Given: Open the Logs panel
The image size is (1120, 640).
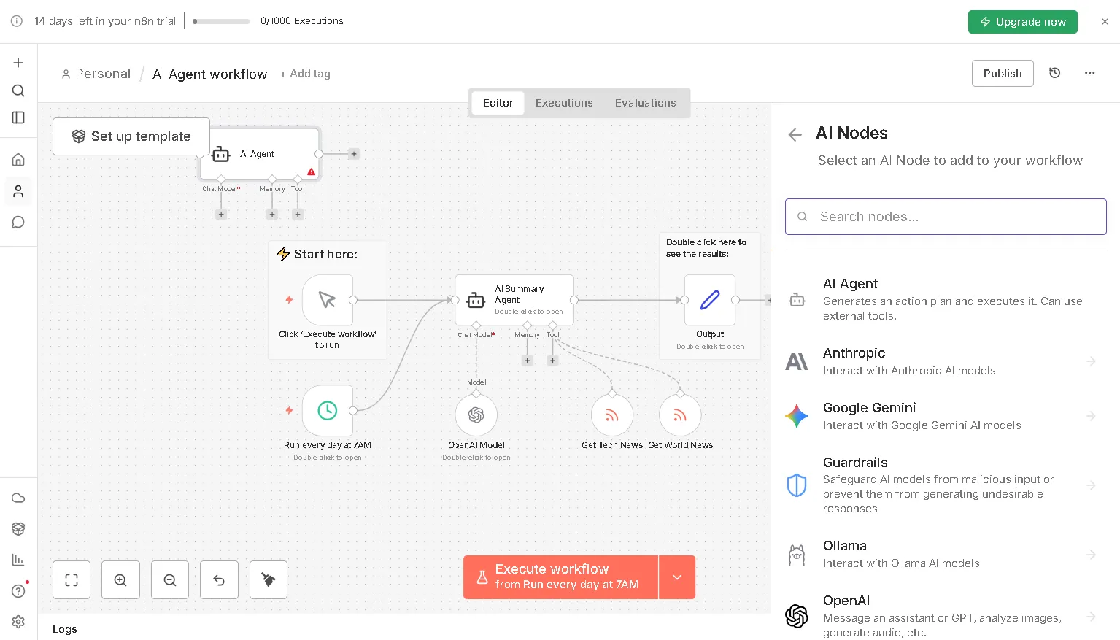Looking at the screenshot, I should point(65,628).
